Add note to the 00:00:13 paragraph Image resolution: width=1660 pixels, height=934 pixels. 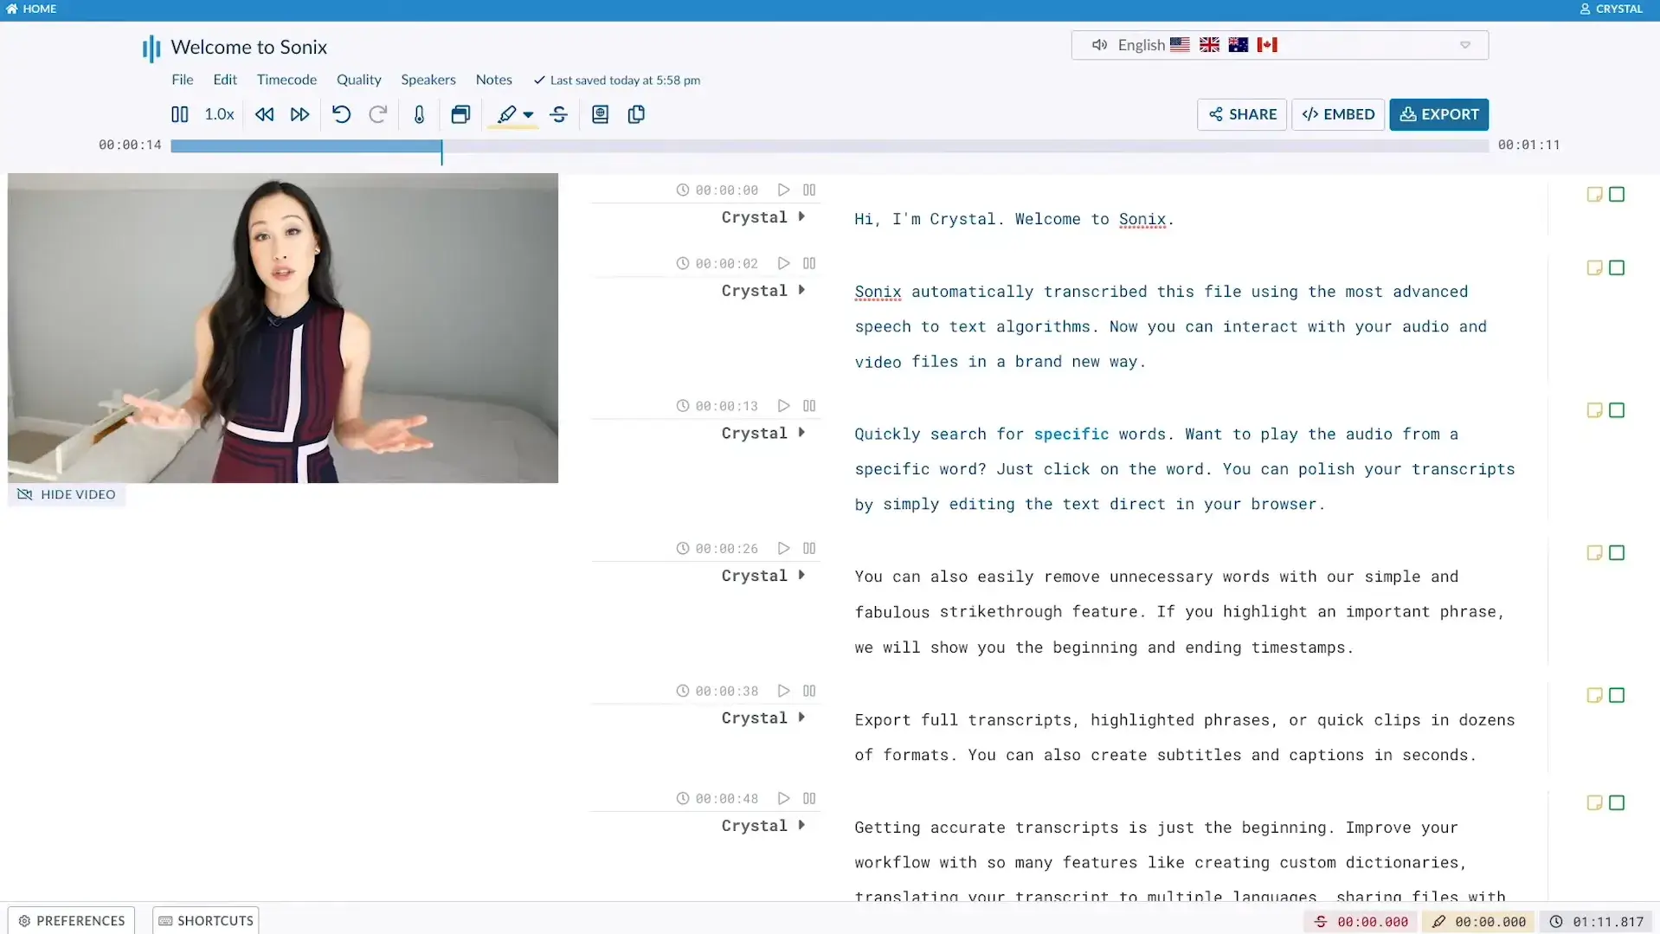point(1593,410)
